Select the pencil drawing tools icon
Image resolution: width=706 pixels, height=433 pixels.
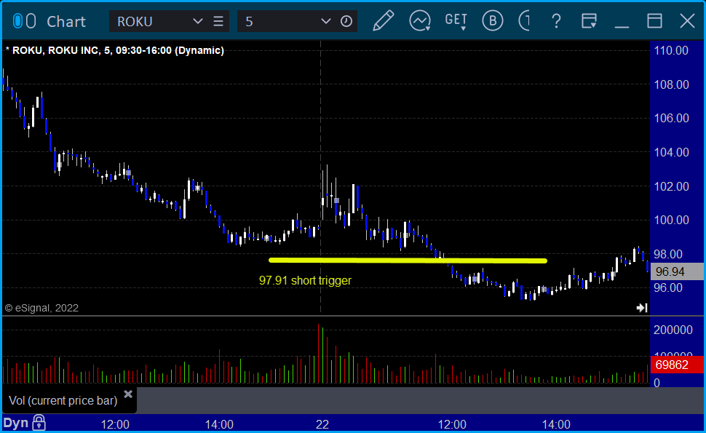pos(384,21)
